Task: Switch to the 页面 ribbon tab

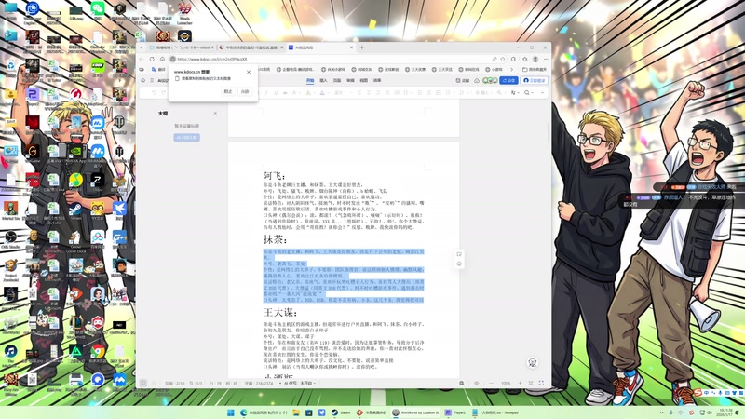Action: pos(337,80)
